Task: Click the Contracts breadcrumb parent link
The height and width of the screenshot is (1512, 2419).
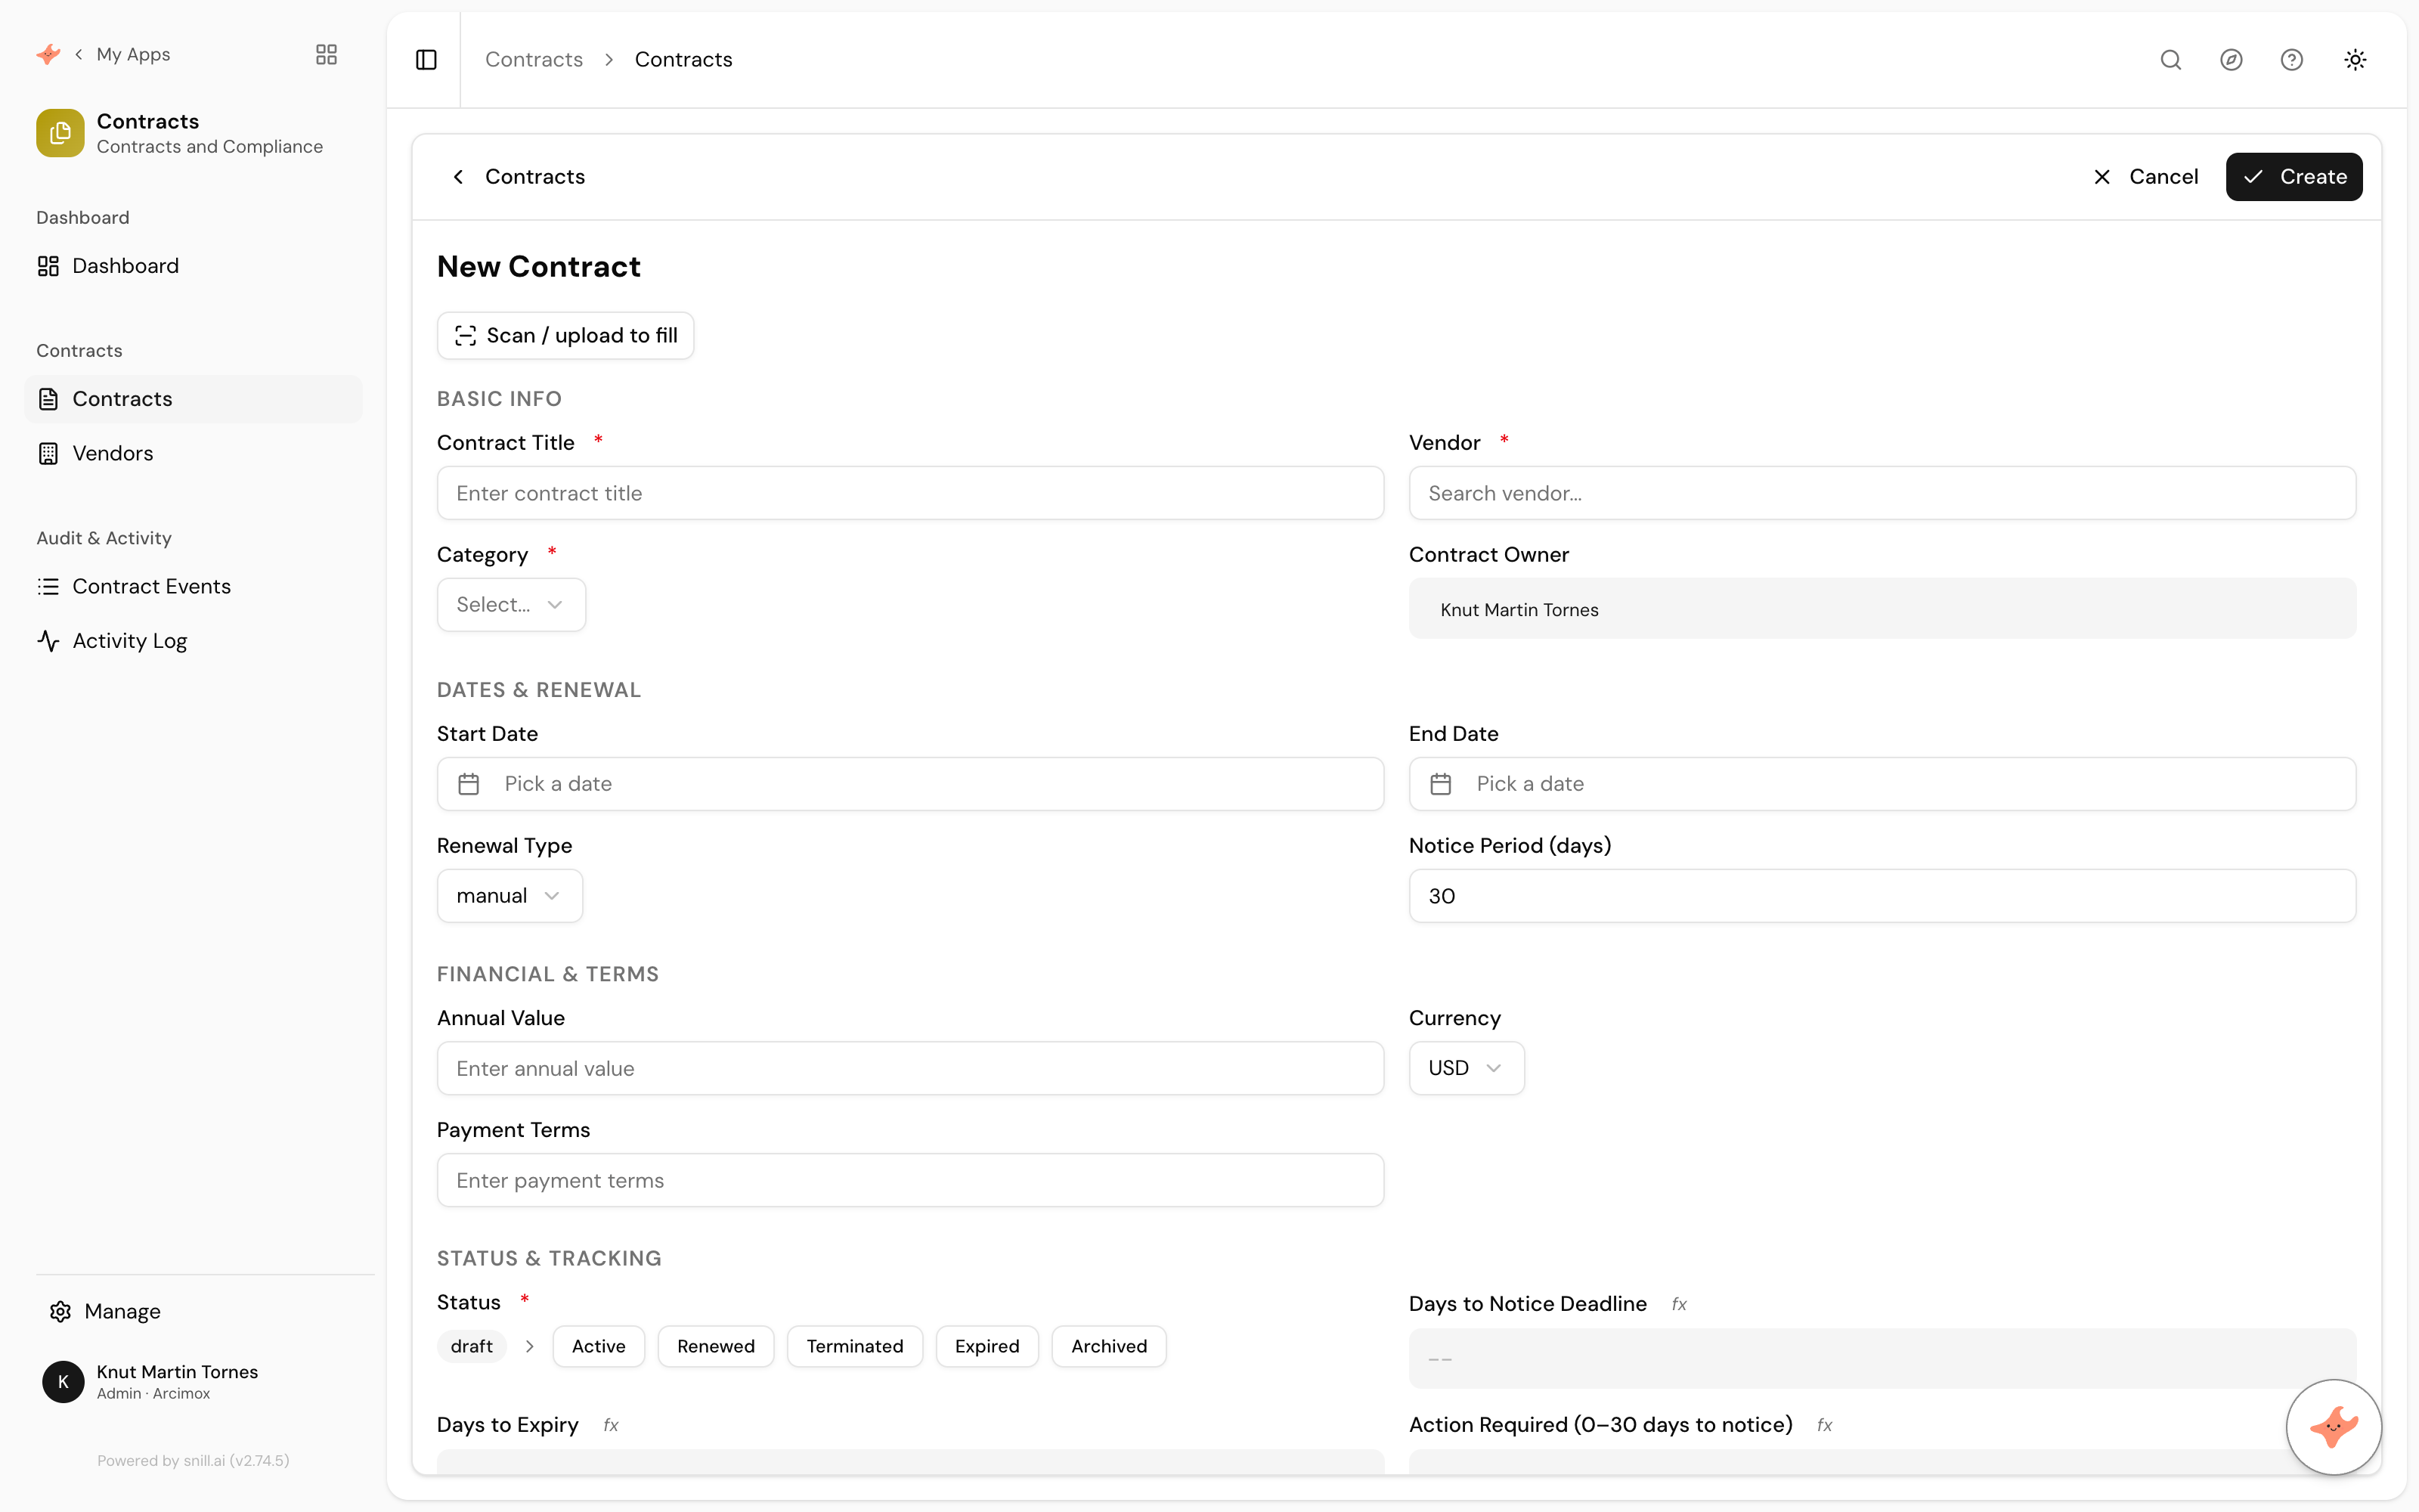Action: pyautogui.click(x=534, y=60)
